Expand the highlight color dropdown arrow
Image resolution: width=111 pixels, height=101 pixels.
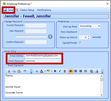tap(52, 71)
